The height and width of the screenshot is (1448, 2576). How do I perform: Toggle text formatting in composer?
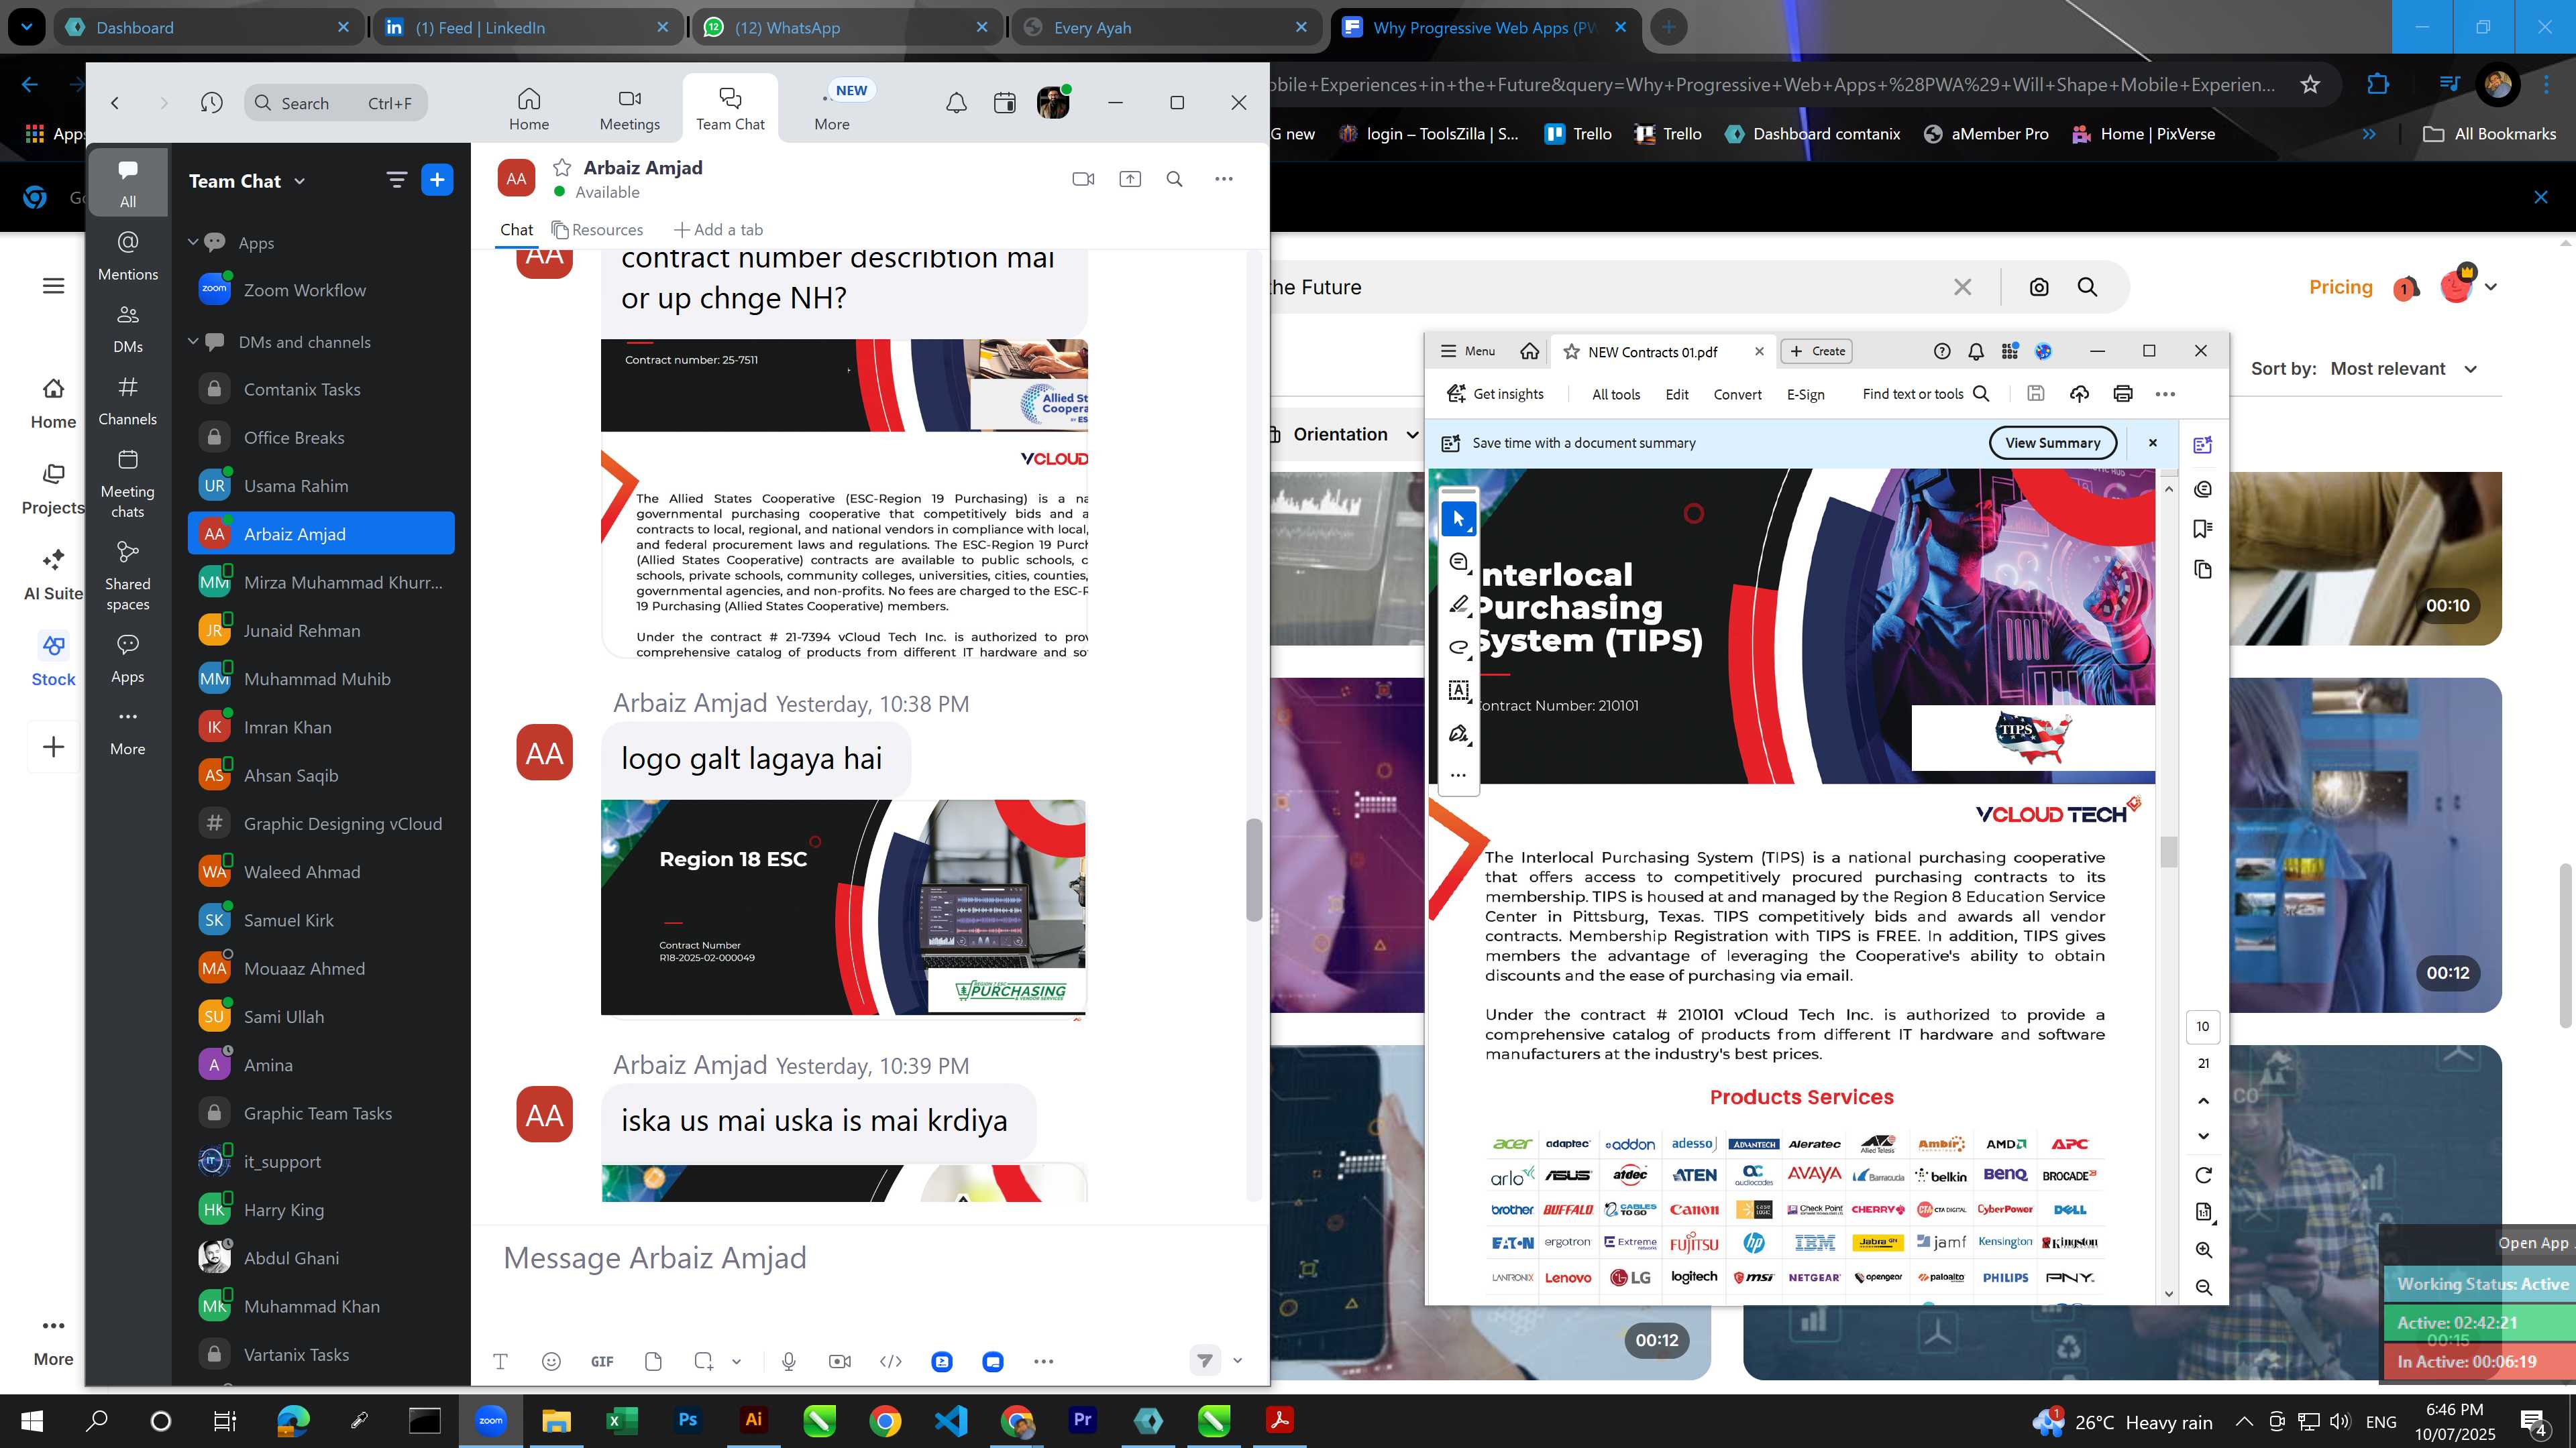(x=500, y=1361)
